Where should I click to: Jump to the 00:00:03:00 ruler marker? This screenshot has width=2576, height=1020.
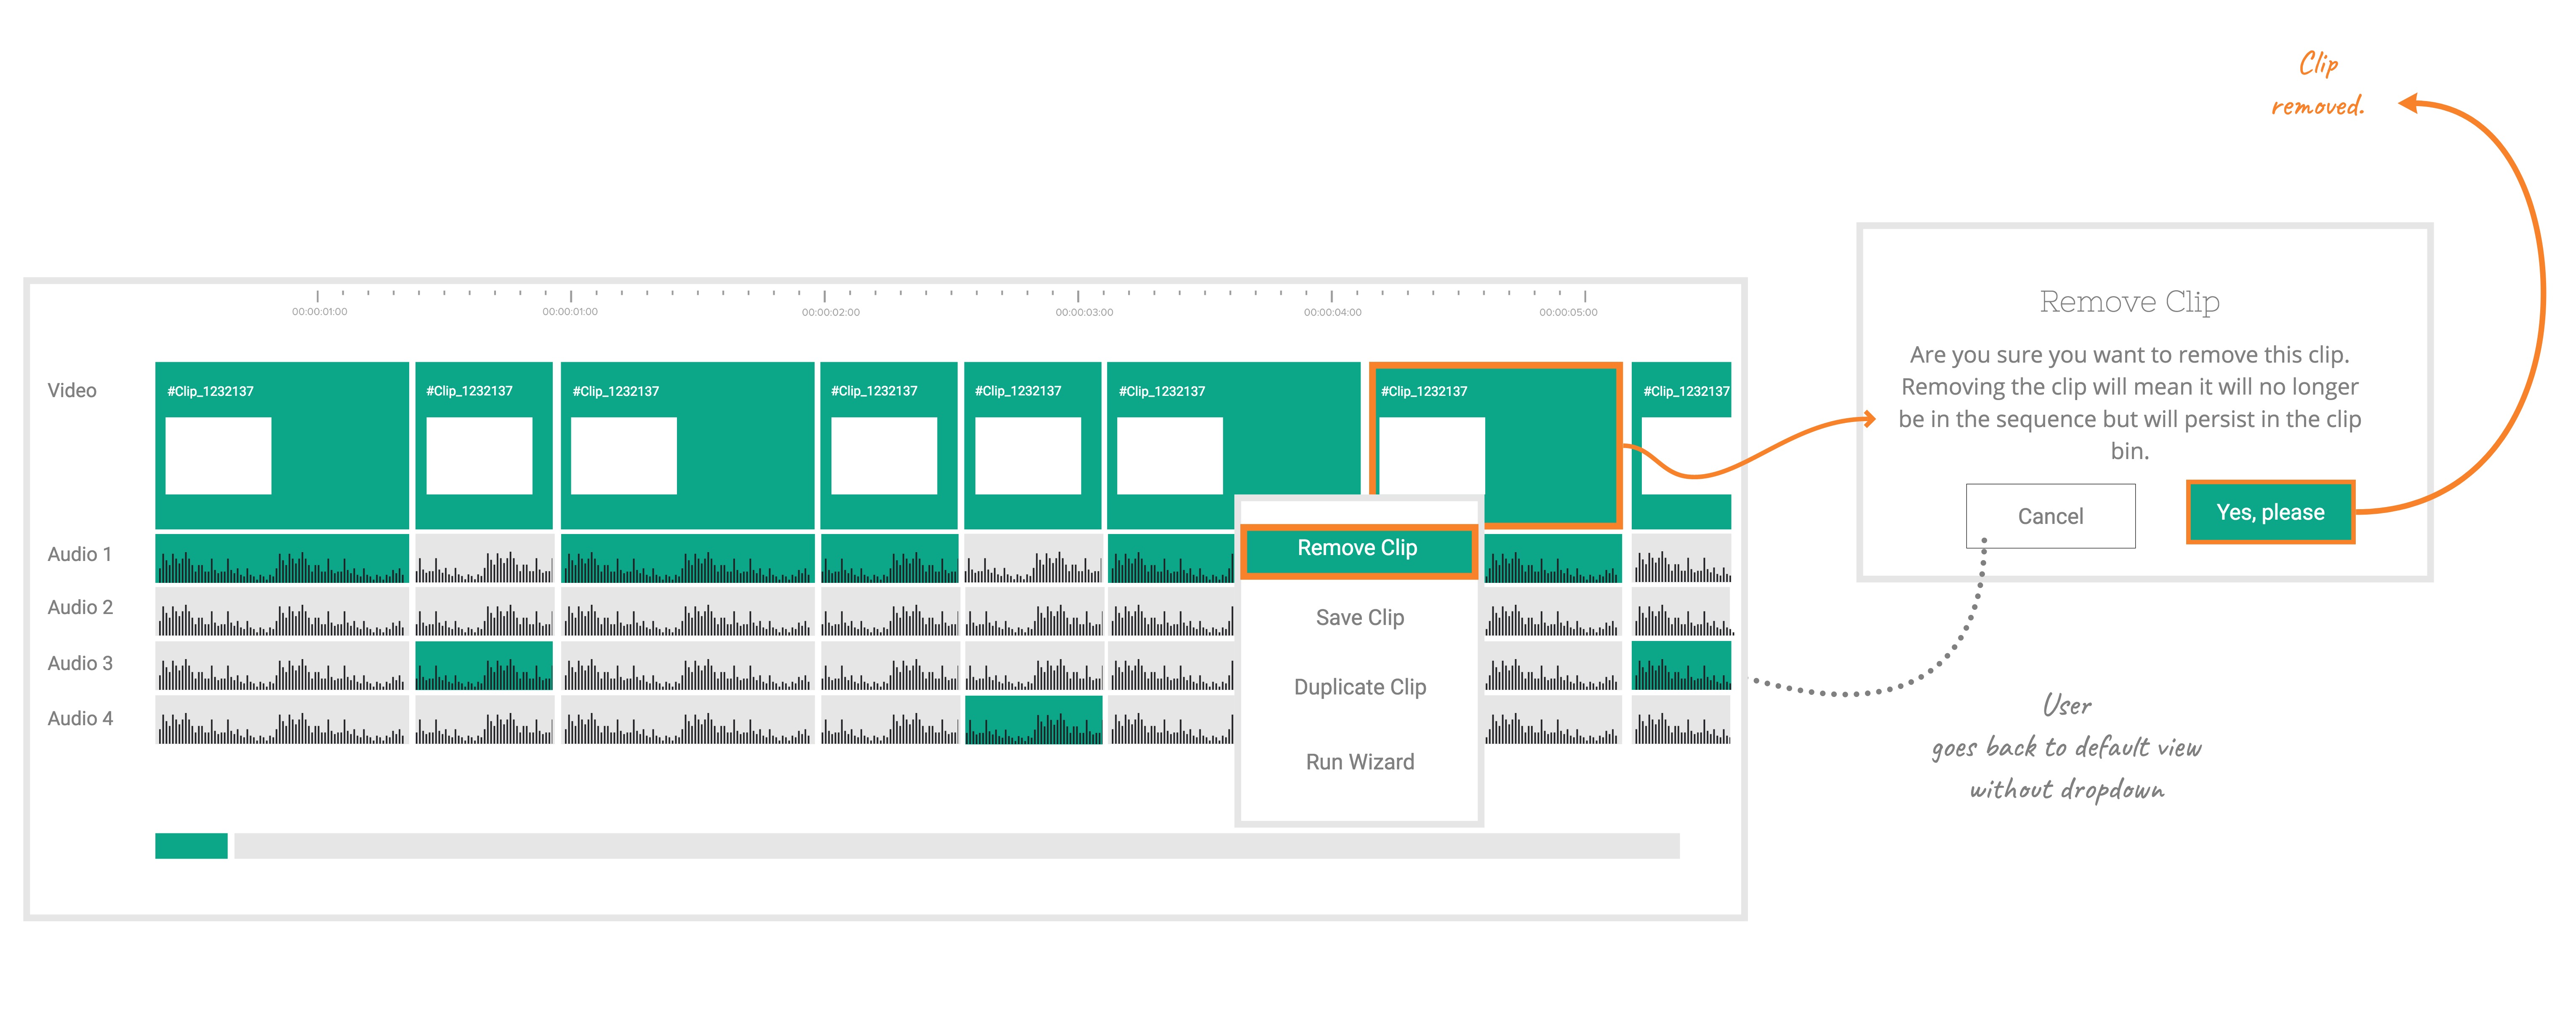[x=1084, y=312]
